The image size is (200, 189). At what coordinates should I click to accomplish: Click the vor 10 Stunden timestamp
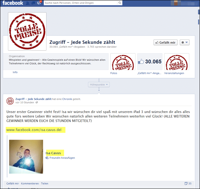coord(25,102)
